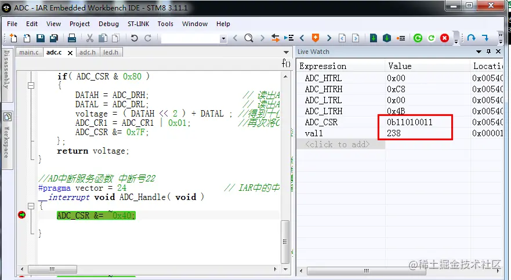Click the Value column header
511x280 pixels.
427,66
